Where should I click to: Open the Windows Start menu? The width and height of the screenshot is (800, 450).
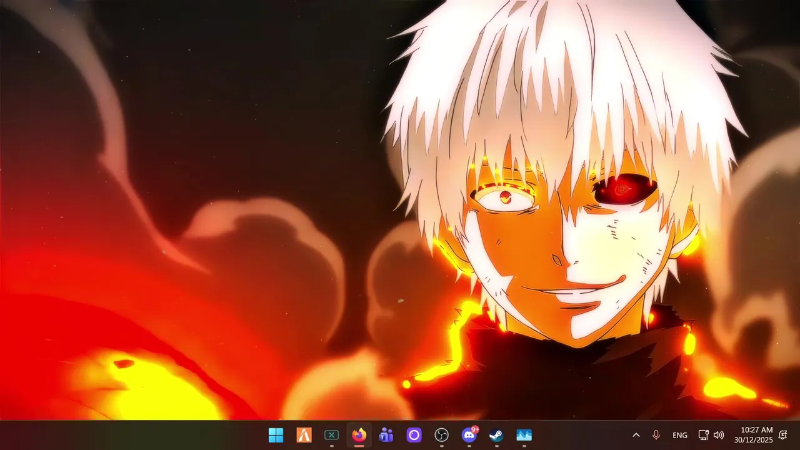pos(276,435)
